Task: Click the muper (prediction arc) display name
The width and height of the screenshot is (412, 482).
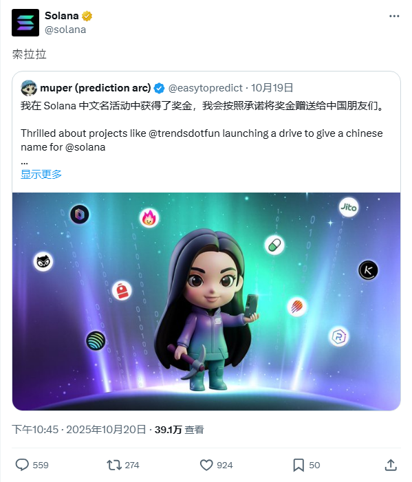Action: coord(96,88)
